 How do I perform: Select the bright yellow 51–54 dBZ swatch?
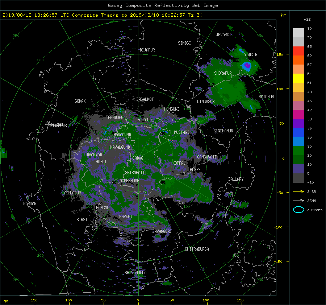pos(298,78)
